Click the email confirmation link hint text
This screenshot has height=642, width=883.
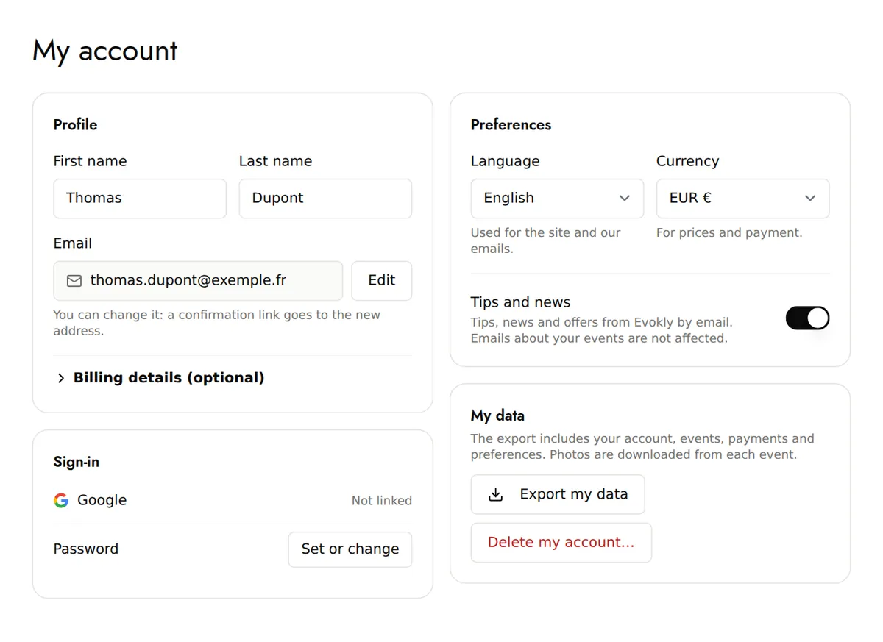click(x=217, y=324)
